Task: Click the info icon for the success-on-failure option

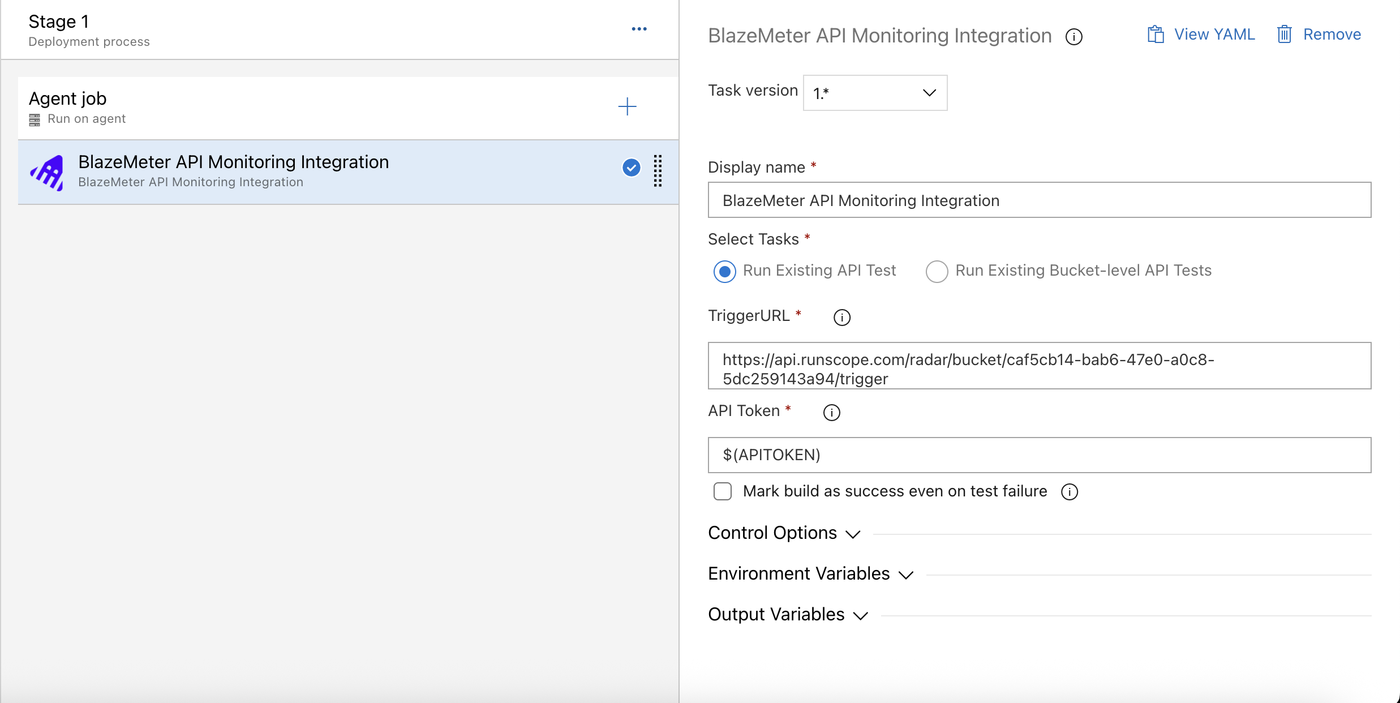Action: pos(1069,492)
